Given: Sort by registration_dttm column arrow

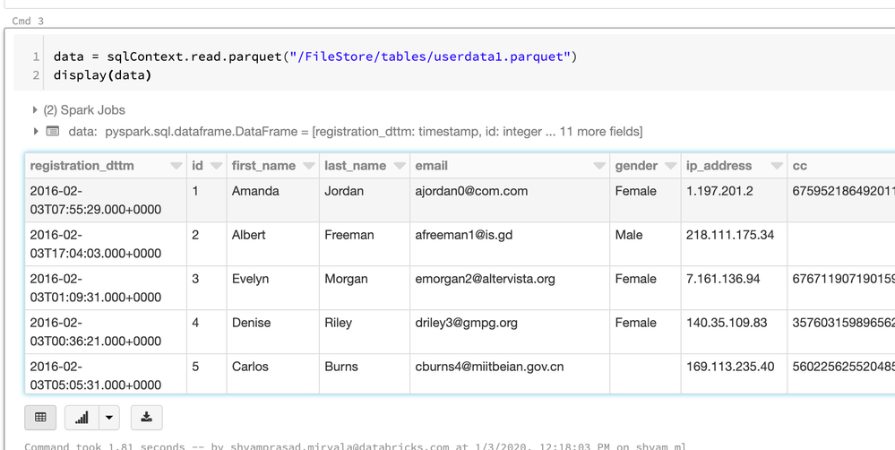Looking at the screenshot, I should pos(176,167).
